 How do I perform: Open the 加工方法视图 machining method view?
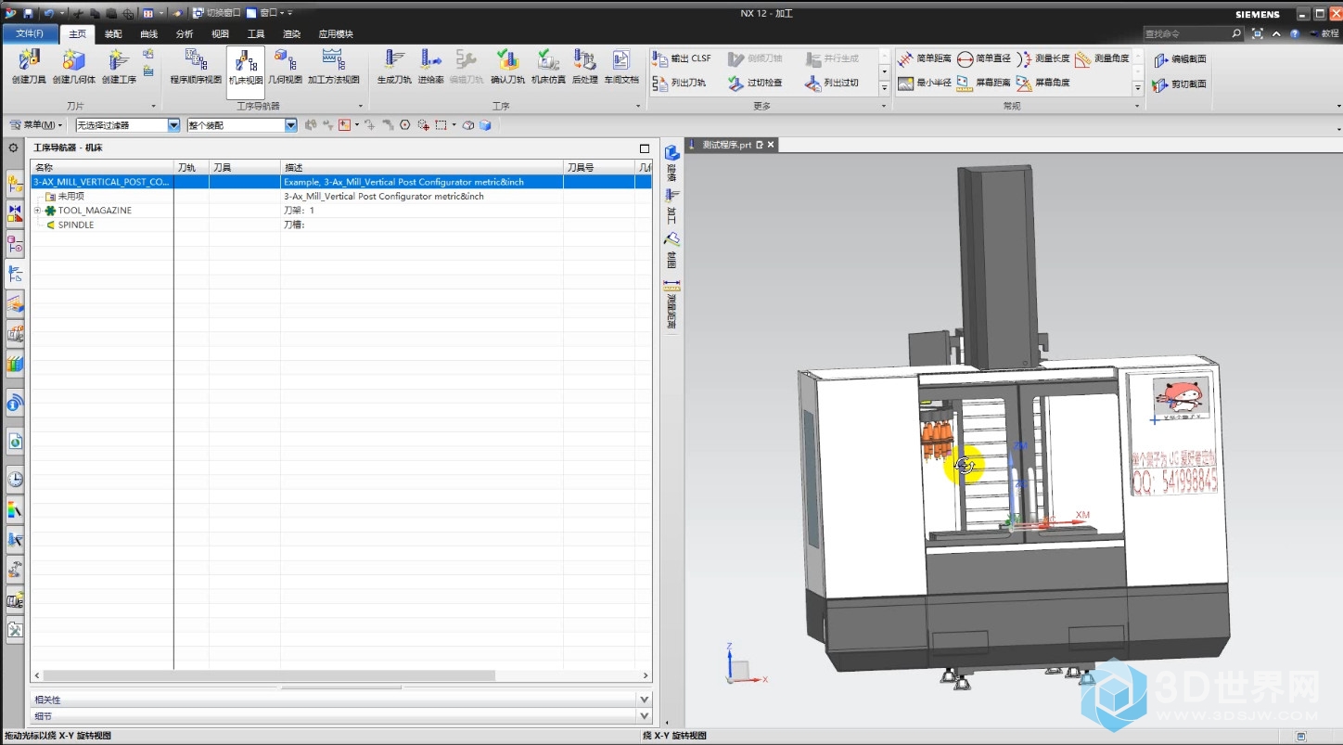click(x=333, y=68)
